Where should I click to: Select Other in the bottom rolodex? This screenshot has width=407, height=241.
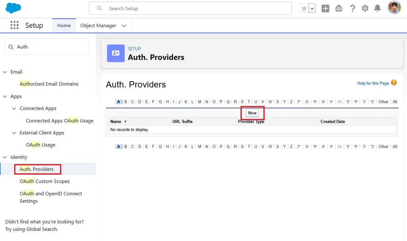[384, 147]
